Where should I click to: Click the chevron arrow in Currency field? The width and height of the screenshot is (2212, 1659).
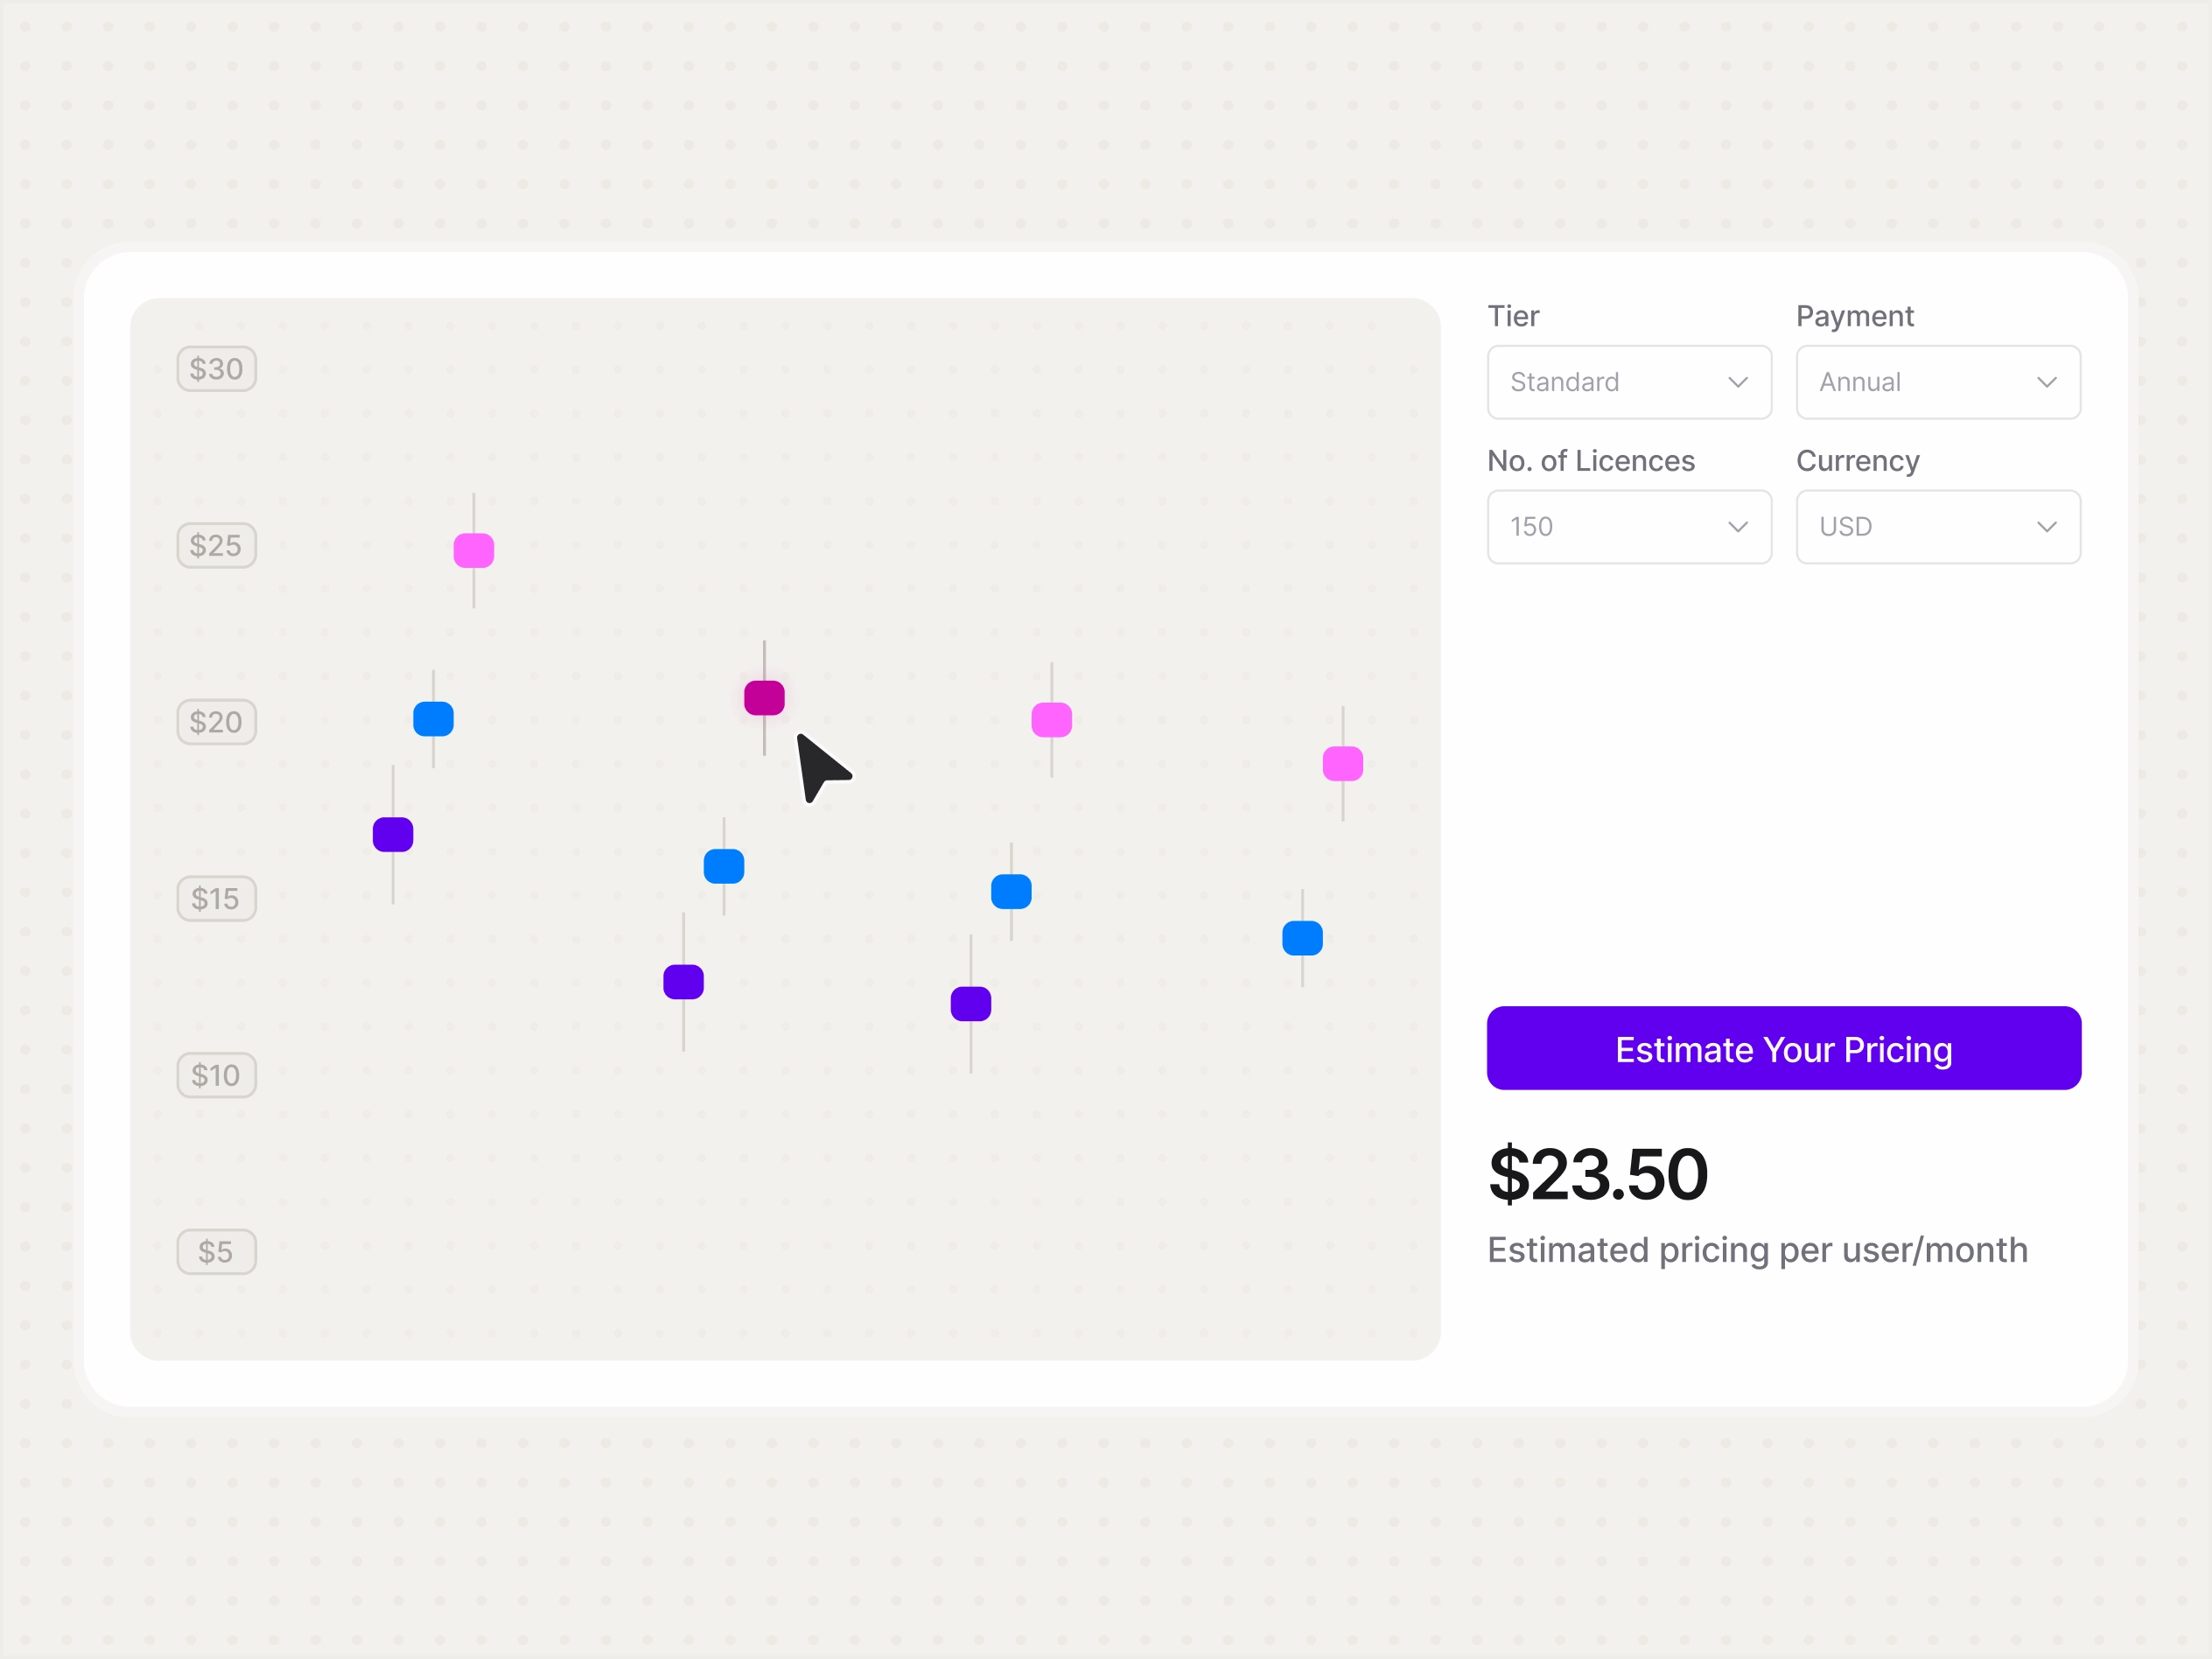click(x=2047, y=527)
